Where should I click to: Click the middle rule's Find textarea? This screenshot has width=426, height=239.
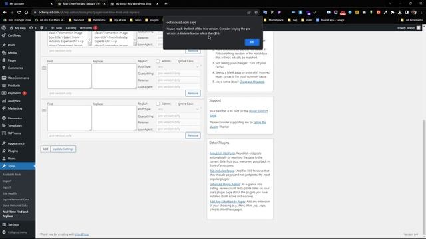coord(69,76)
